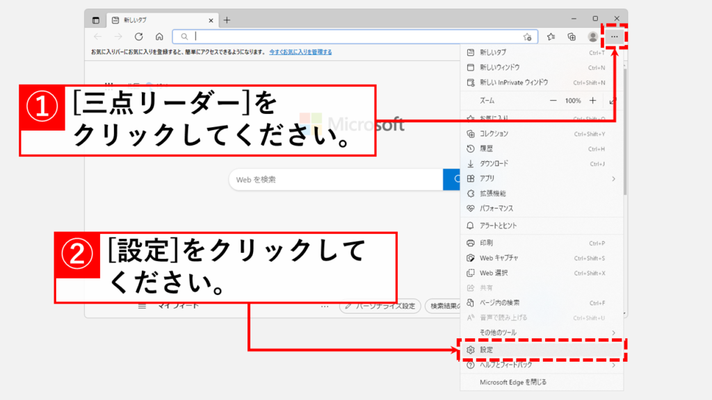Open a new tab with plus button
Screen dimensions: 712x400
(227, 20)
